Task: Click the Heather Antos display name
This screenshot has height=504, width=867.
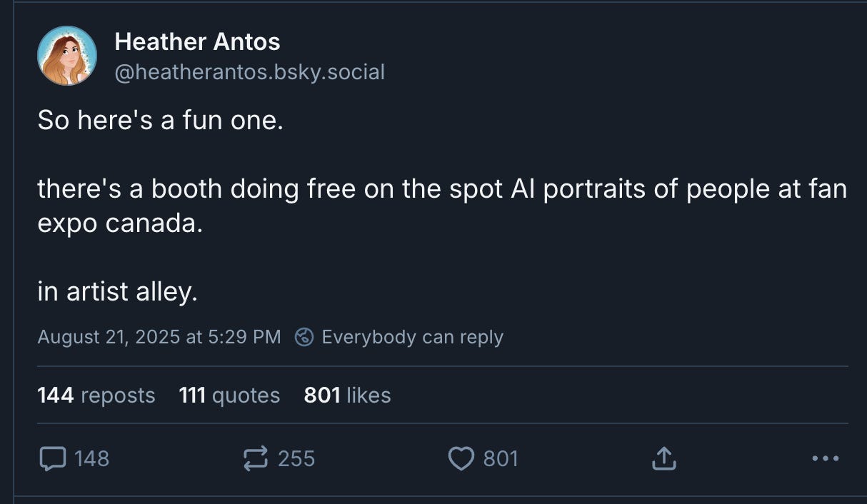Action: point(197,42)
